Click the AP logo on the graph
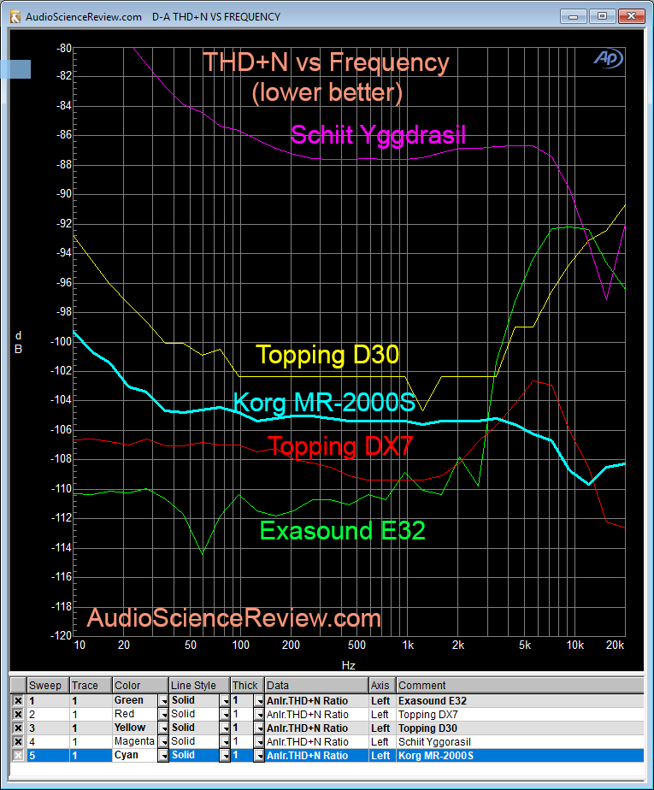 click(608, 58)
